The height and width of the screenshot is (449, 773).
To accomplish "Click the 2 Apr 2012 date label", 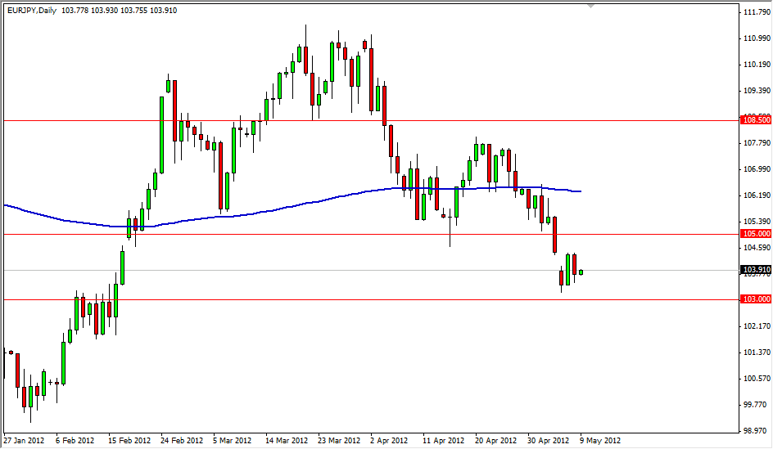I will tap(390, 440).
